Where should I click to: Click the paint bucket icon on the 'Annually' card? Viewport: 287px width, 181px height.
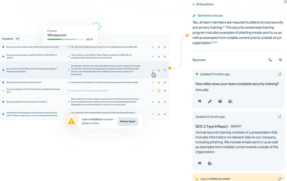230,101
